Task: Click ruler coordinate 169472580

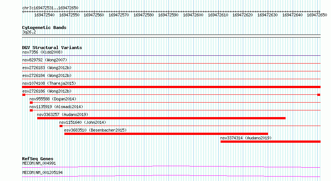Action: (144, 15)
